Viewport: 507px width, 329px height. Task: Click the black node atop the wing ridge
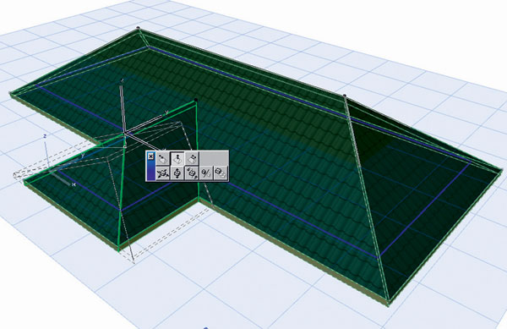(x=196, y=100)
